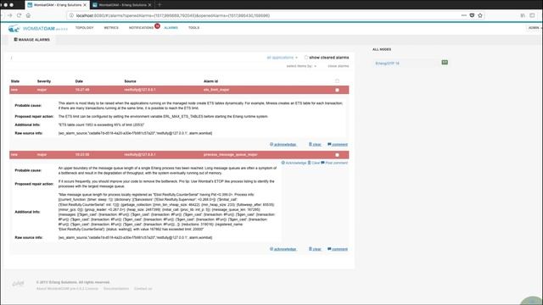Select the Manage Alarms tab

coord(31,40)
